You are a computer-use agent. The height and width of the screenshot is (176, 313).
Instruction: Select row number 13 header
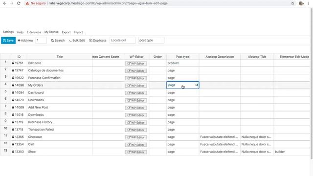[x=5, y=152]
